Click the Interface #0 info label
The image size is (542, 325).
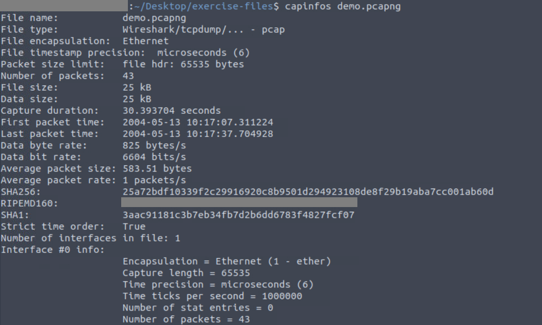coord(53,250)
